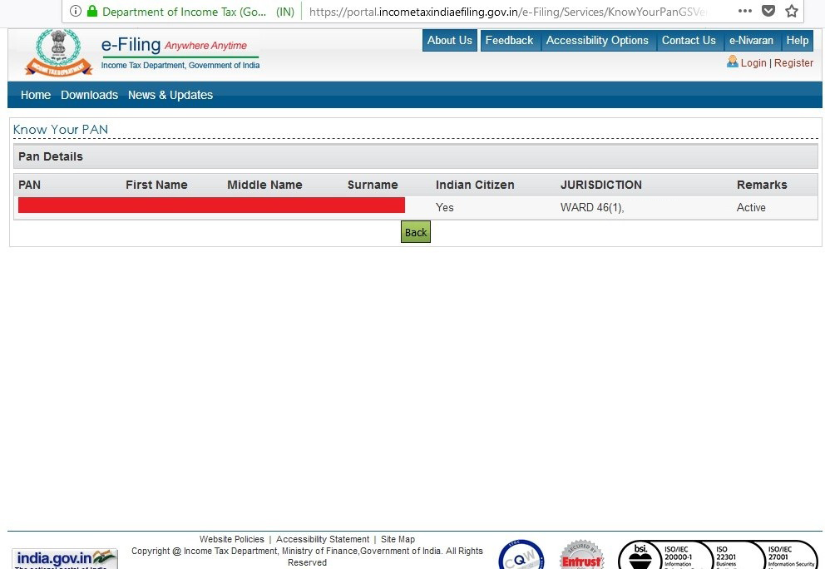Open the Firefox overflow menu with three dots
This screenshot has width=825, height=569.
tap(744, 11)
